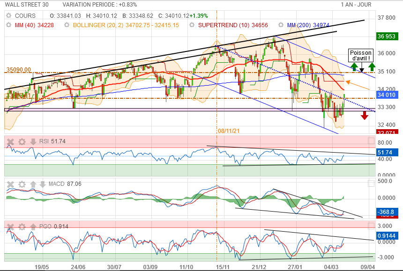Open the MM (200) settings gear
The image size is (403, 271).
(x=281, y=25)
